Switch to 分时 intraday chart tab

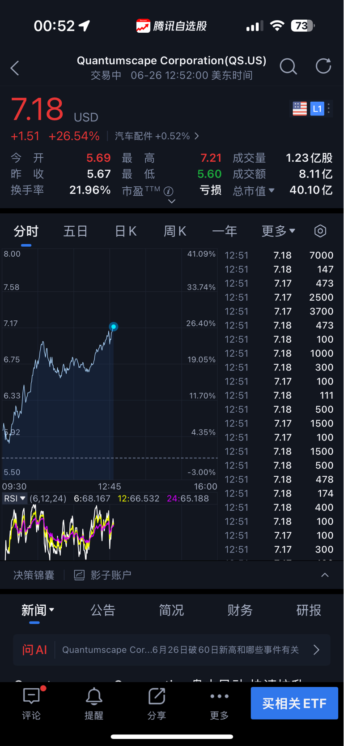tap(26, 231)
